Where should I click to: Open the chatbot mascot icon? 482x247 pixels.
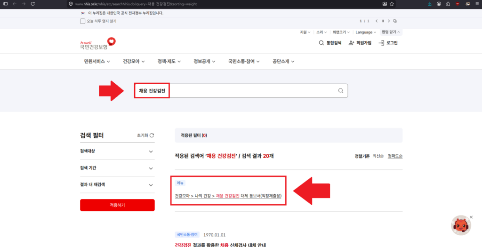coord(461,226)
